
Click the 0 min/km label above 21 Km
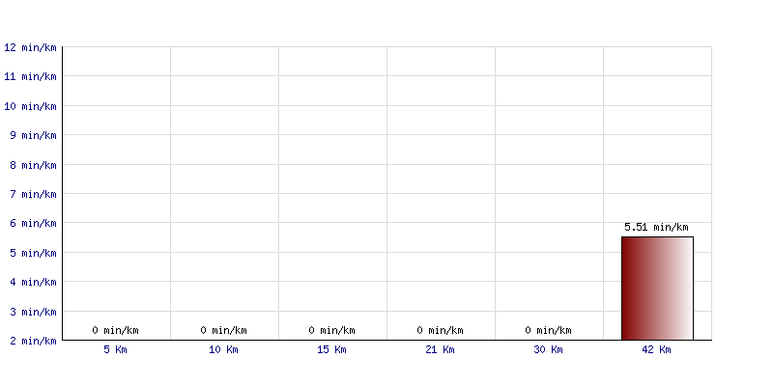pyautogui.click(x=440, y=330)
